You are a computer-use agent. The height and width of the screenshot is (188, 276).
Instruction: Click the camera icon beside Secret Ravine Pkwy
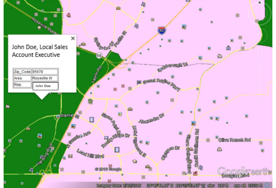point(139,82)
